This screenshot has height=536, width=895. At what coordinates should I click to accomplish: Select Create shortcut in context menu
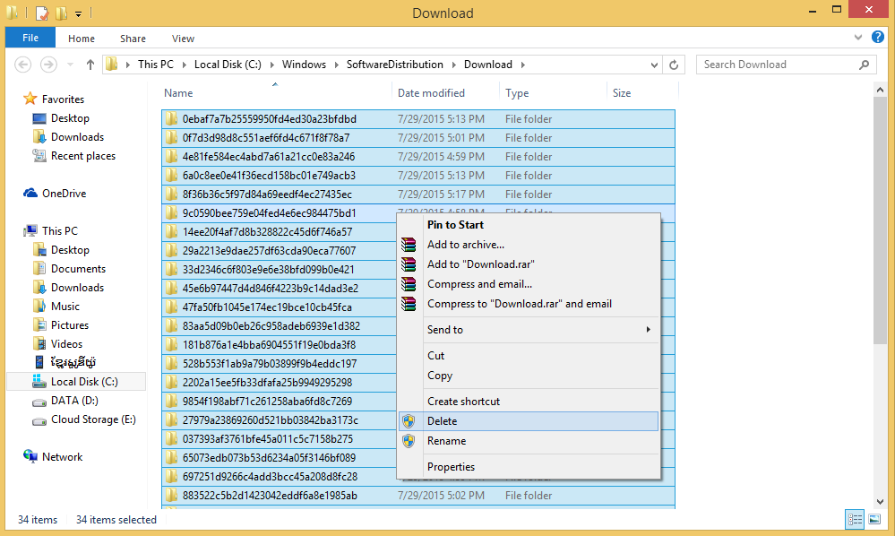pyautogui.click(x=528, y=402)
